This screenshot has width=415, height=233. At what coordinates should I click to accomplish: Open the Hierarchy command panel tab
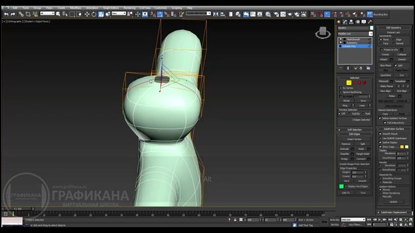(x=351, y=22)
